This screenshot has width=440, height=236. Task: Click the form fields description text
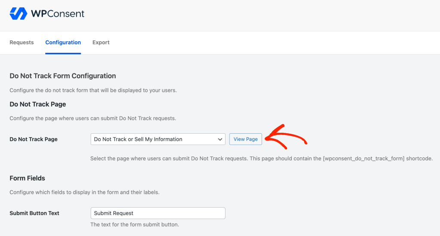click(85, 192)
